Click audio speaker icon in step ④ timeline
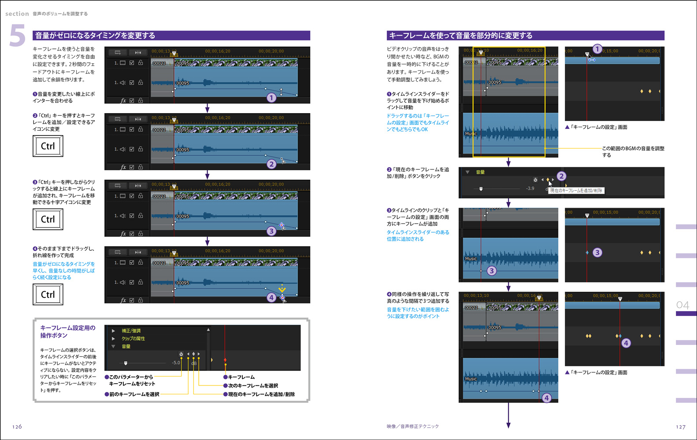The width and height of the screenshot is (697, 440). pyautogui.click(x=123, y=282)
